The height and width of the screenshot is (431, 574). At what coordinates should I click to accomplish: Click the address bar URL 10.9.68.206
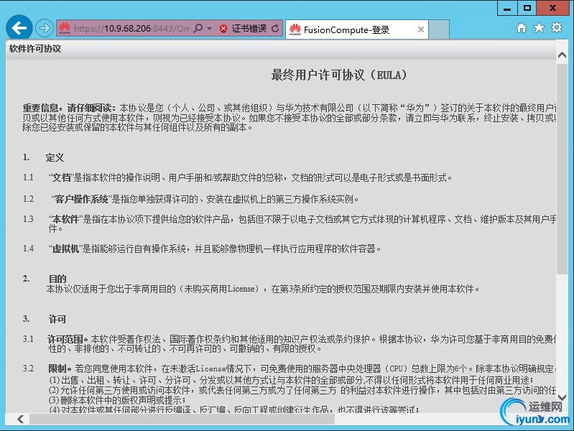(126, 28)
